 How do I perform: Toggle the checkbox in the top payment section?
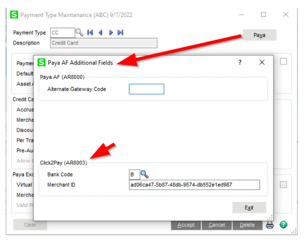(283, 61)
